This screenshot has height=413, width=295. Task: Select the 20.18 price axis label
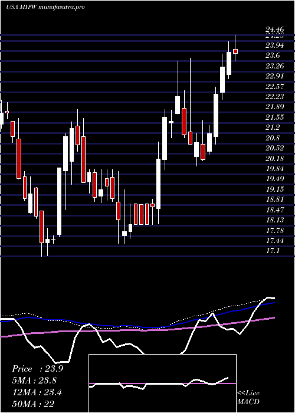(275, 158)
